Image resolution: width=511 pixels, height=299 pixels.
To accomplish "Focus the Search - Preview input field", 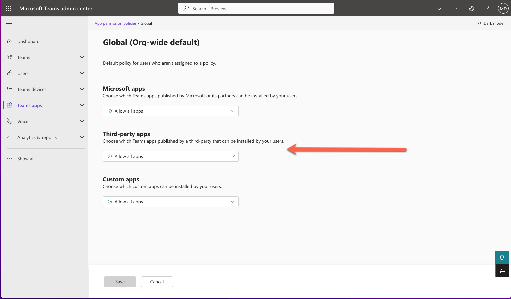I will [x=256, y=8].
